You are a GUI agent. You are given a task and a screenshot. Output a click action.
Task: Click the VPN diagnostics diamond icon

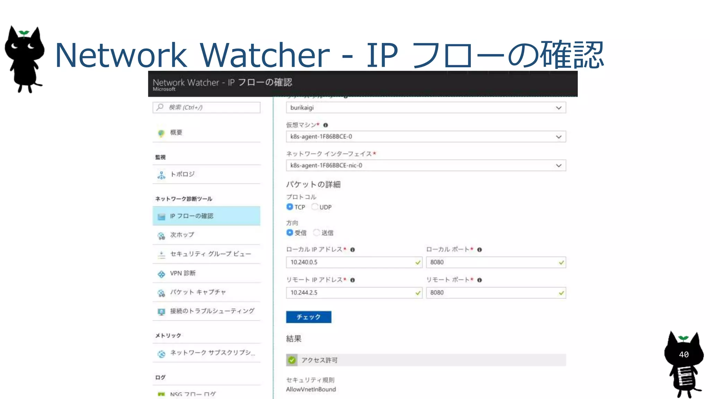[x=161, y=274]
